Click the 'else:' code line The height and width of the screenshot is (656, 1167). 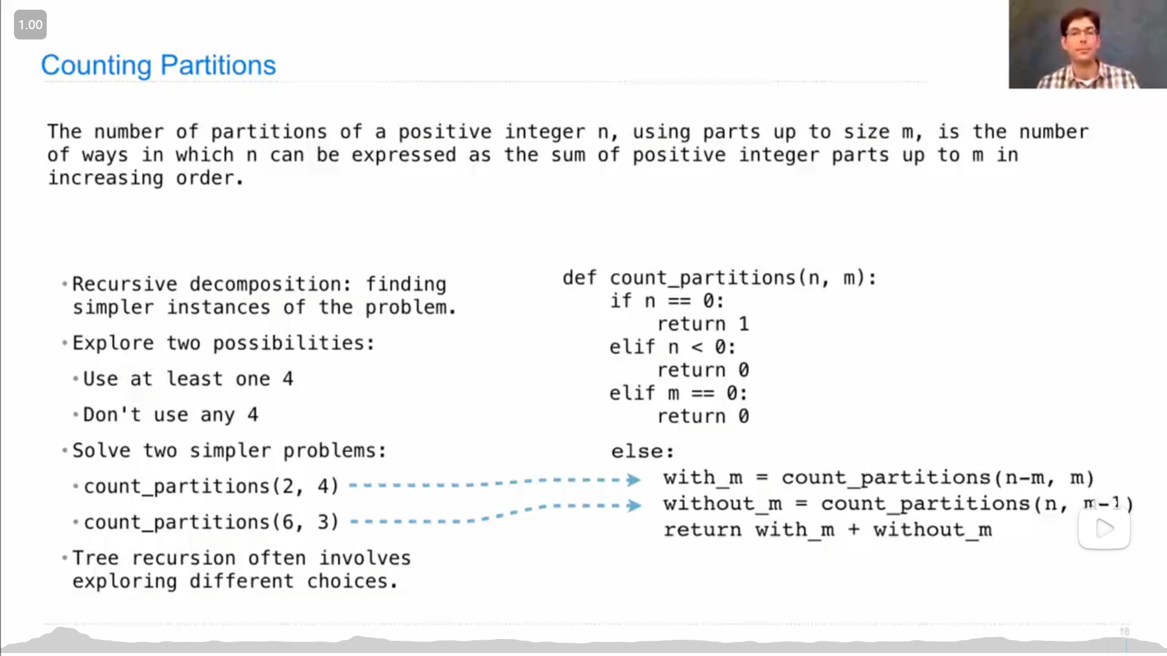642,451
